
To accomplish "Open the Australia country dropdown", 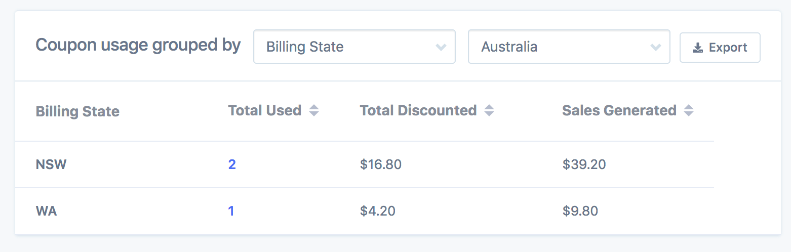I will coord(569,47).
